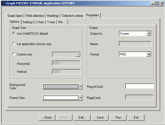Open the Format dropdown showing PNG
The image size is (165, 125).
click(x=149, y=54)
